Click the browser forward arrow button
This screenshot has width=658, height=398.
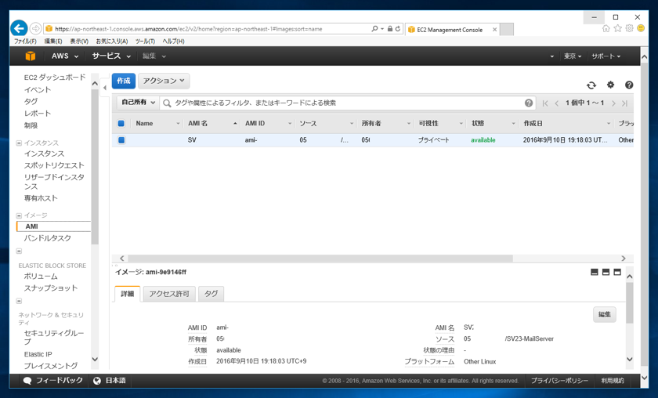[x=36, y=28]
